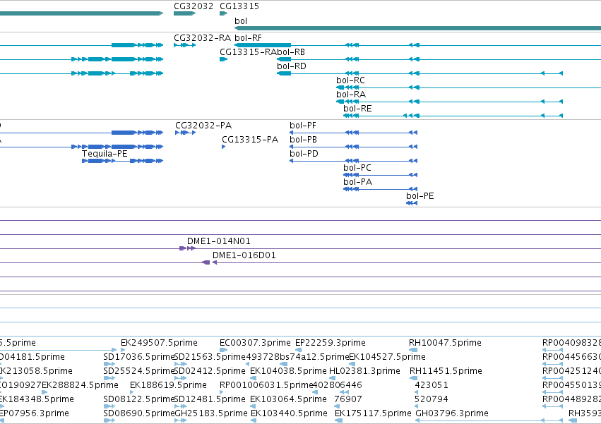The image size is (601, 424).
Task: Click feature label 520794
Action: coord(432,399)
